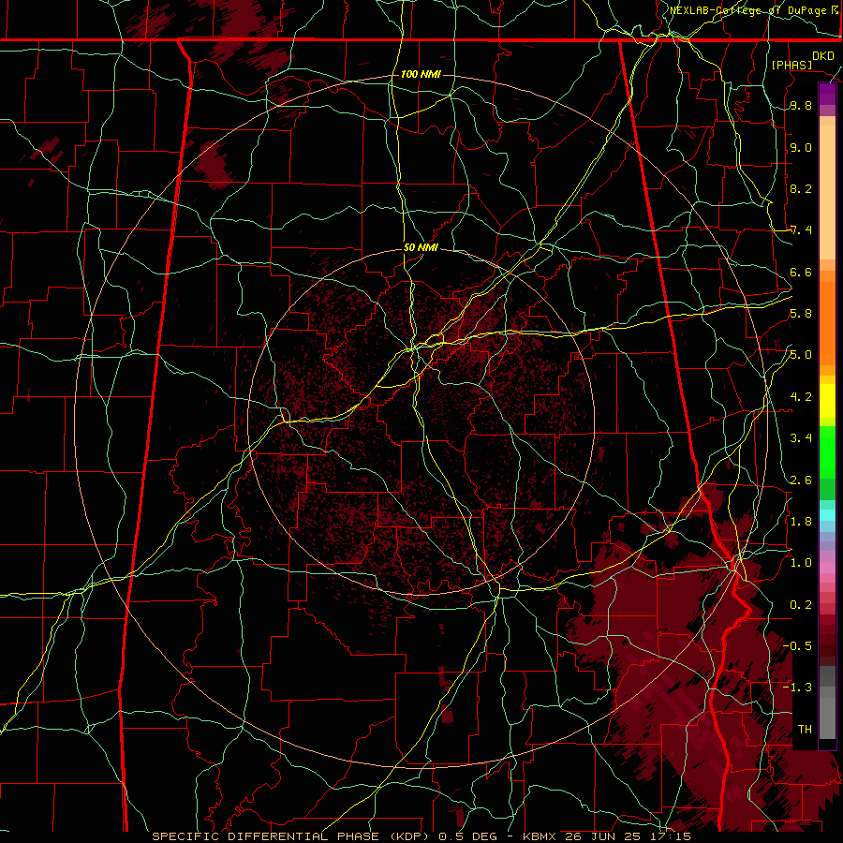Screen dimensions: 843x843
Task: Click the 50 NMI range ring label
Action: [x=421, y=248]
